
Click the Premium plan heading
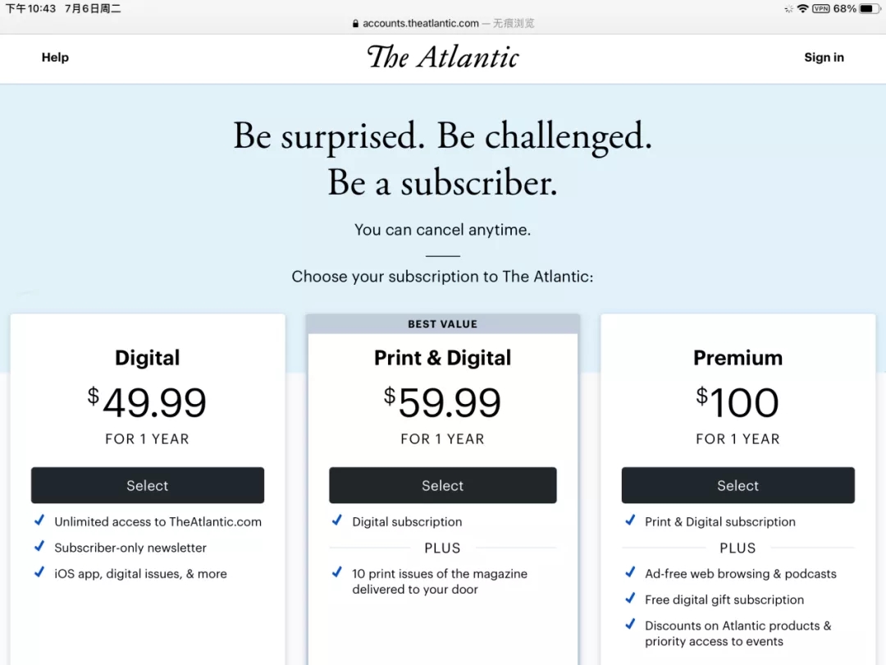pos(738,358)
